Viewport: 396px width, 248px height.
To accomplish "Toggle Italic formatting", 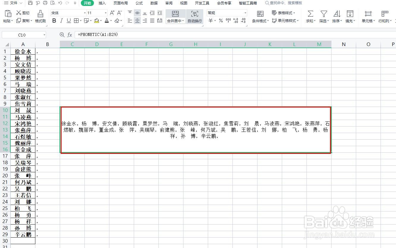I will pos(62,20).
